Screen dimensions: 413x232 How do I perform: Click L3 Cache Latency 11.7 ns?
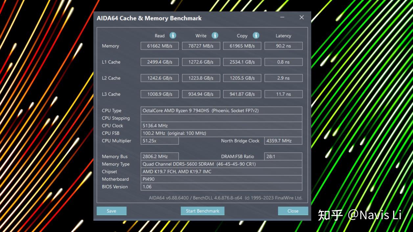point(284,94)
